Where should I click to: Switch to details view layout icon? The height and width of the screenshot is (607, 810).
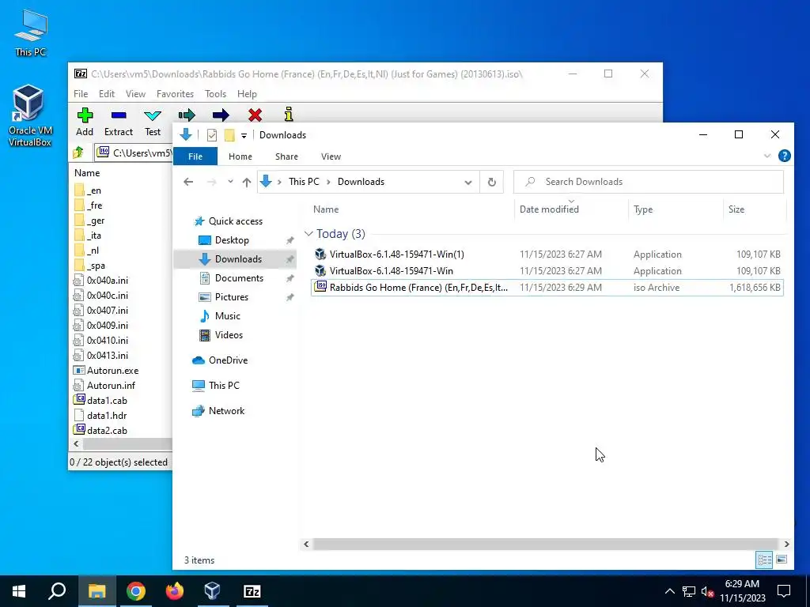tap(765, 560)
